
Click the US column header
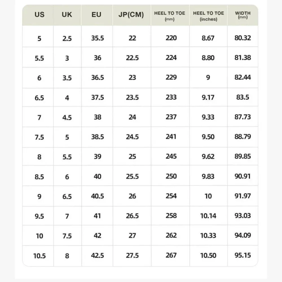(x=39, y=15)
